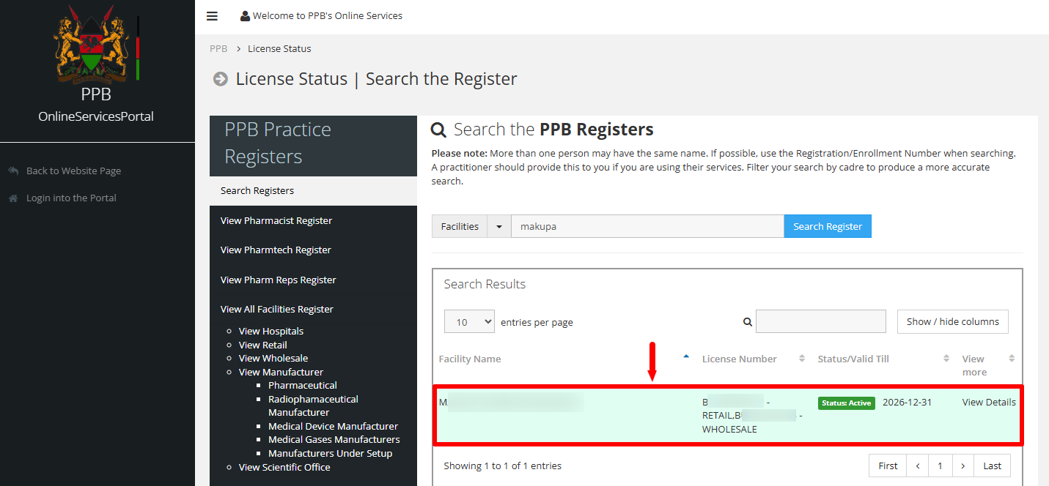Open Radiophamaceutical Manufacturer link
The width and height of the screenshot is (1049, 486).
point(313,405)
